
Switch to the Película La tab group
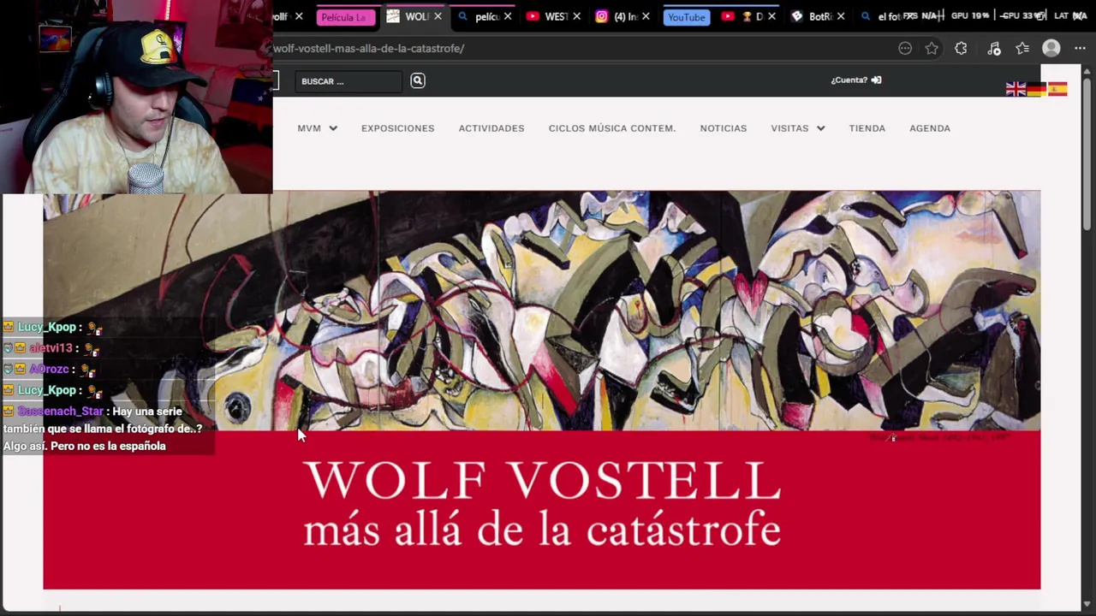pyautogui.click(x=344, y=17)
